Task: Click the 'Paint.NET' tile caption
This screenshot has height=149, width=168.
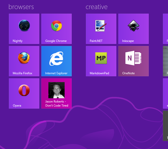Action: pyautogui.click(x=96, y=41)
